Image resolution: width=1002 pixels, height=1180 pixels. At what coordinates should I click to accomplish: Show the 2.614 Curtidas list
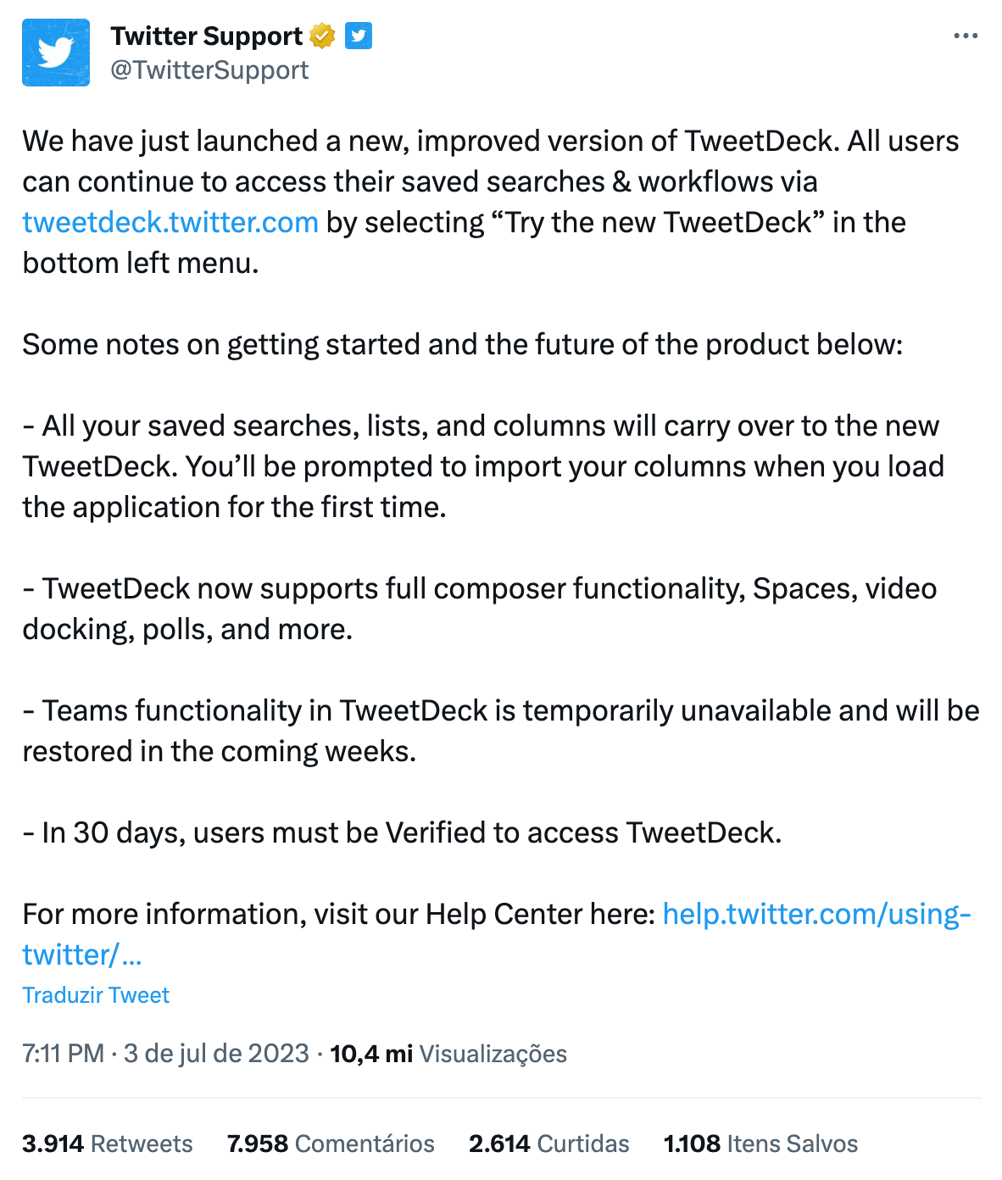click(x=549, y=1144)
